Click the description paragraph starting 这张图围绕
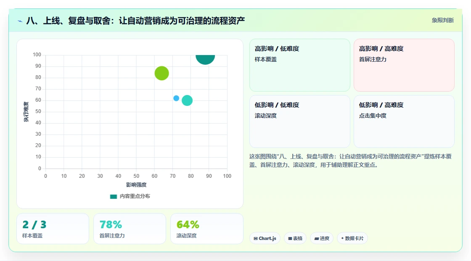The image size is (471, 261). click(x=350, y=161)
